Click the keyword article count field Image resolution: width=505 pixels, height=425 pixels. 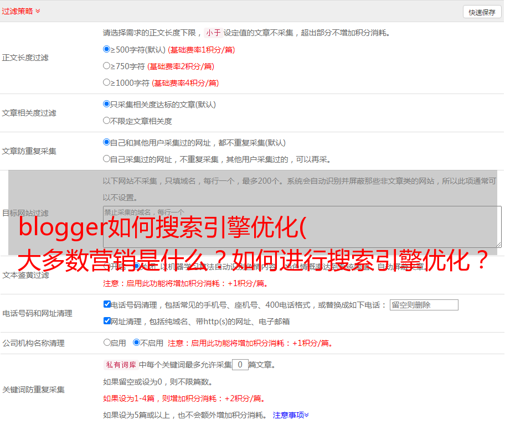(240, 365)
